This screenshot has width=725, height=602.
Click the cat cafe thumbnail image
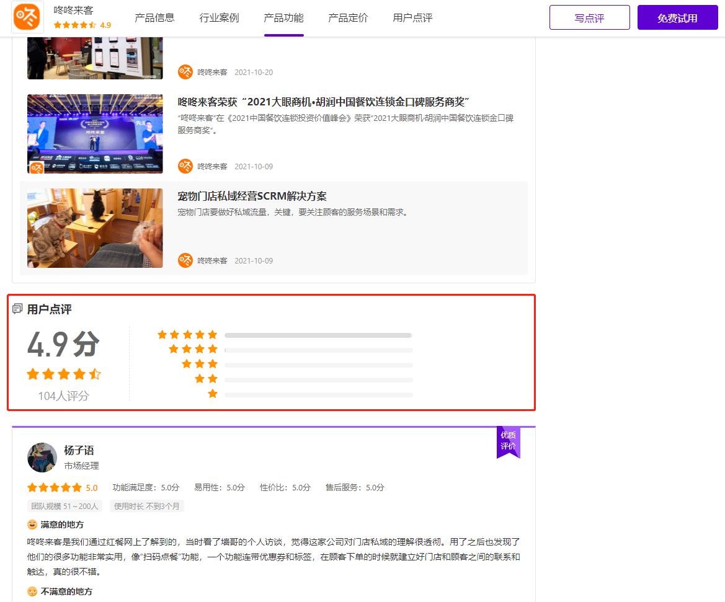tap(95, 228)
